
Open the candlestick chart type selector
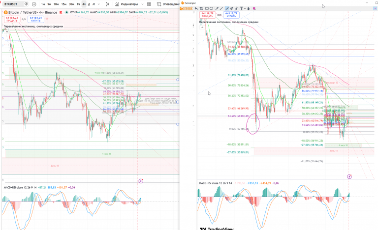(107, 4)
